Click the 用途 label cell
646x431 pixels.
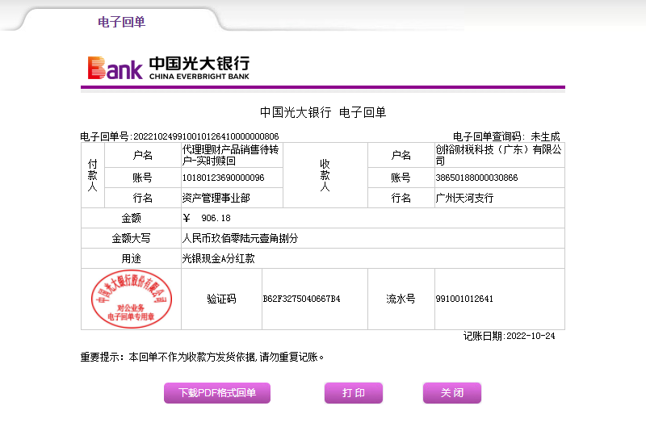[x=131, y=258]
